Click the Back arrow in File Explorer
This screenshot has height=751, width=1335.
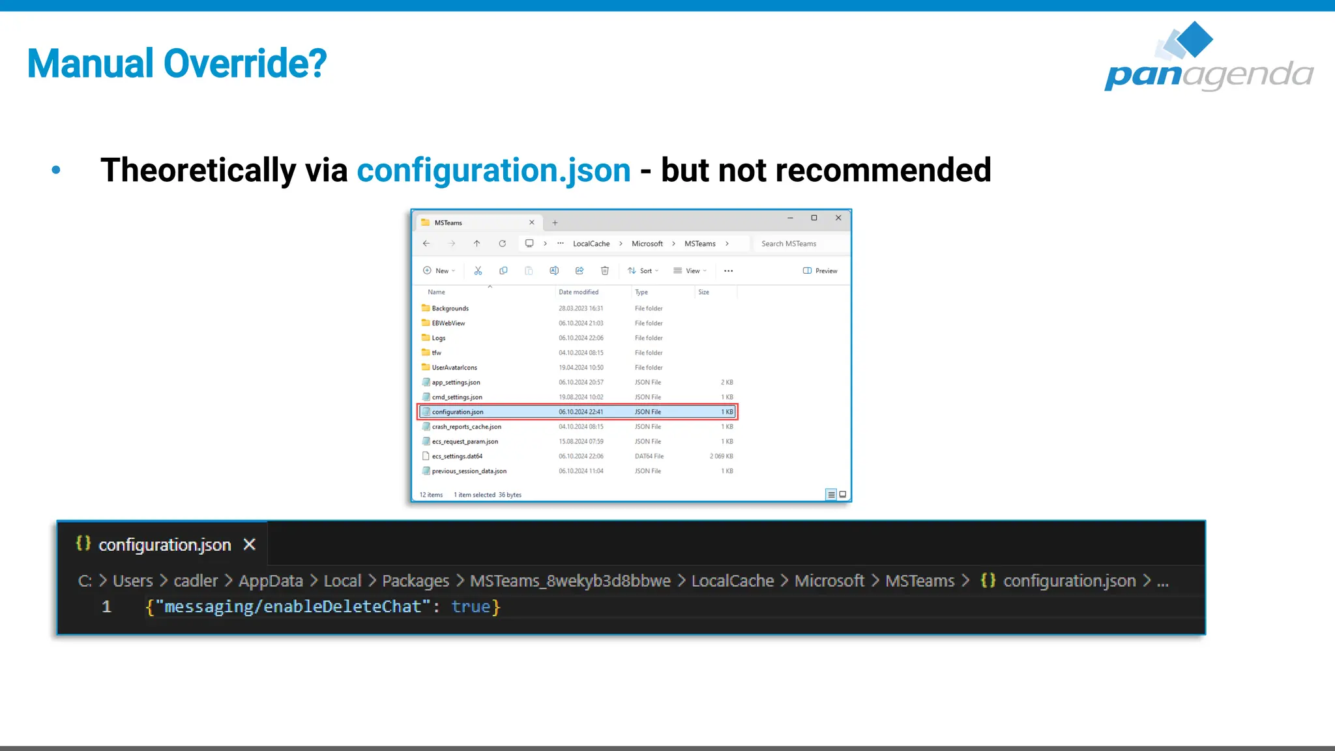pyautogui.click(x=426, y=244)
